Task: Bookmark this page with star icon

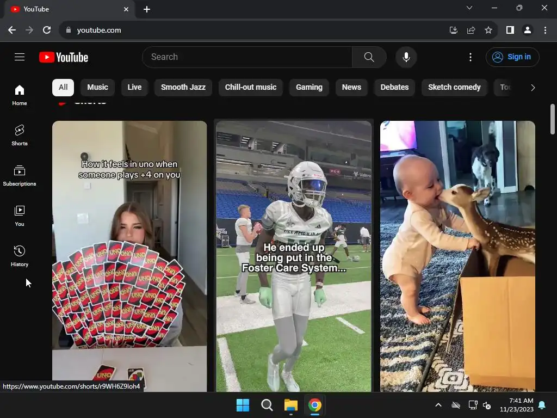Action: [488, 30]
